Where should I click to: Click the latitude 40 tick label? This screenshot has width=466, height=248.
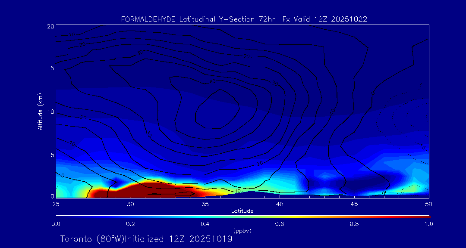click(x=280, y=204)
